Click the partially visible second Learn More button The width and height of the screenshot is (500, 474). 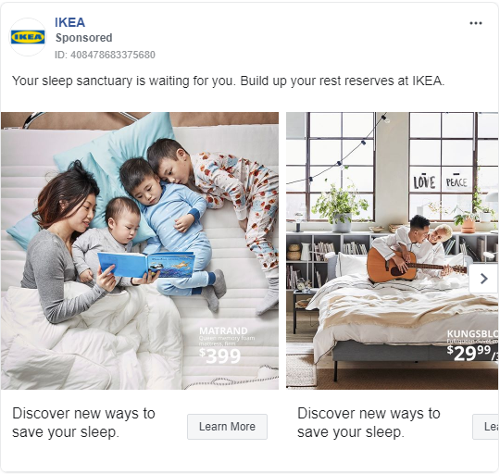tap(486, 427)
